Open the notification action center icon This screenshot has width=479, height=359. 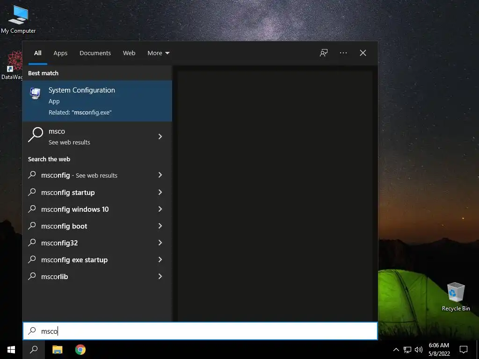click(464, 350)
